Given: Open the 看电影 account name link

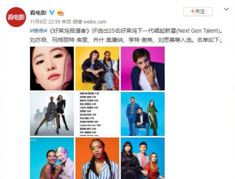Looking at the screenshot, I should 38,12.
